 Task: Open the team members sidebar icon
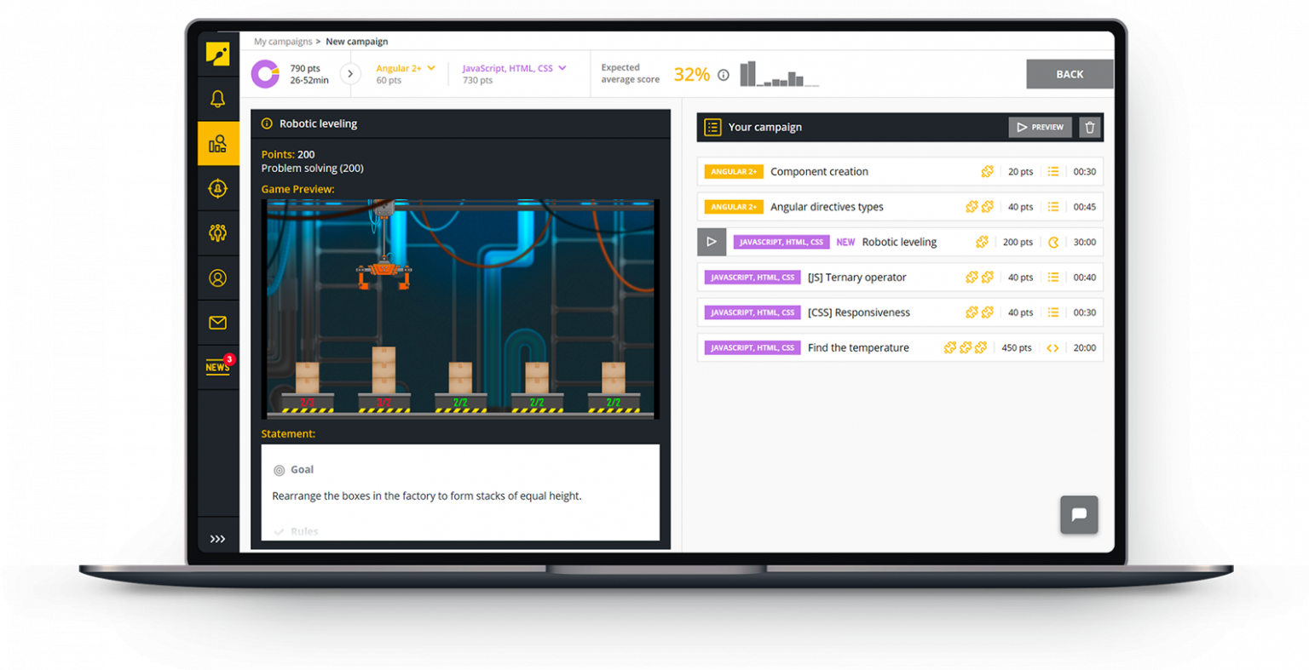pyautogui.click(x=217, y=232)
